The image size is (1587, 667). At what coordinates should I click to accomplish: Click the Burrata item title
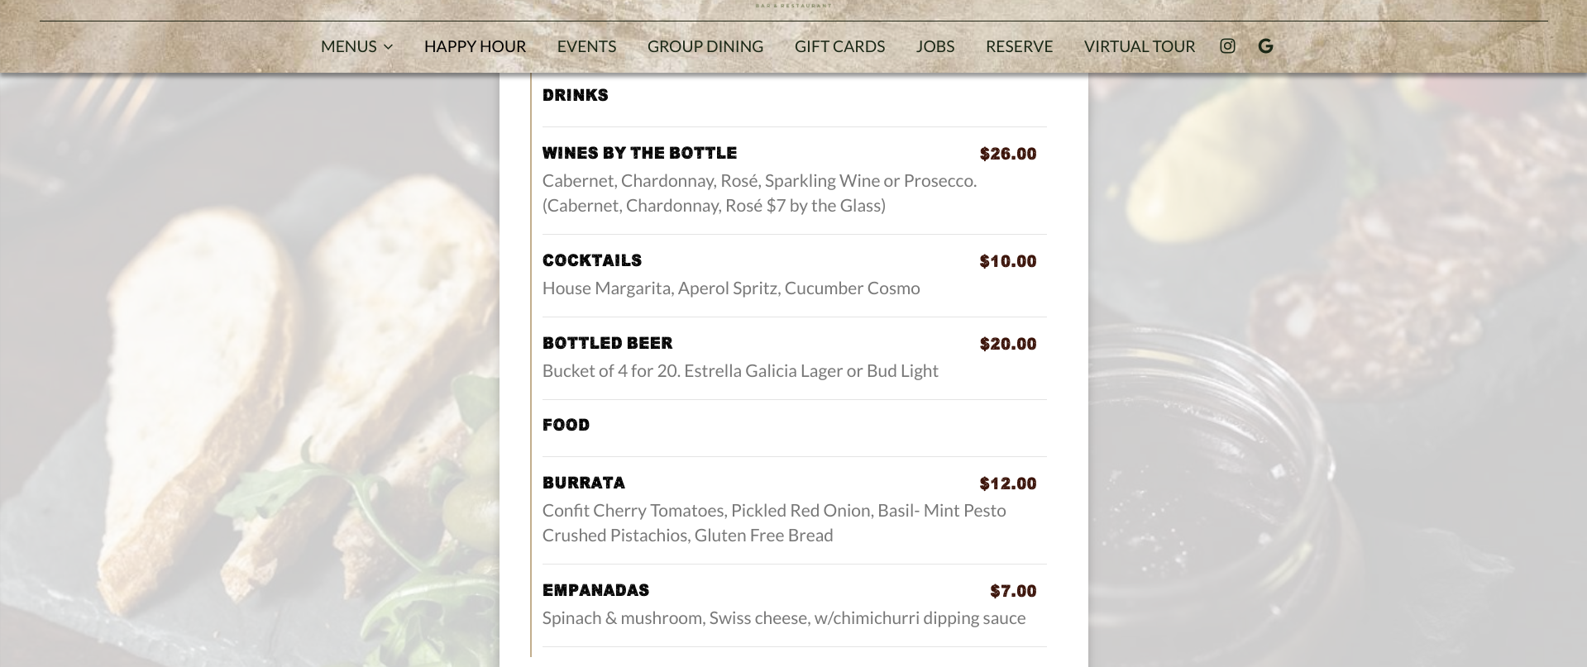tap(584, 483)
